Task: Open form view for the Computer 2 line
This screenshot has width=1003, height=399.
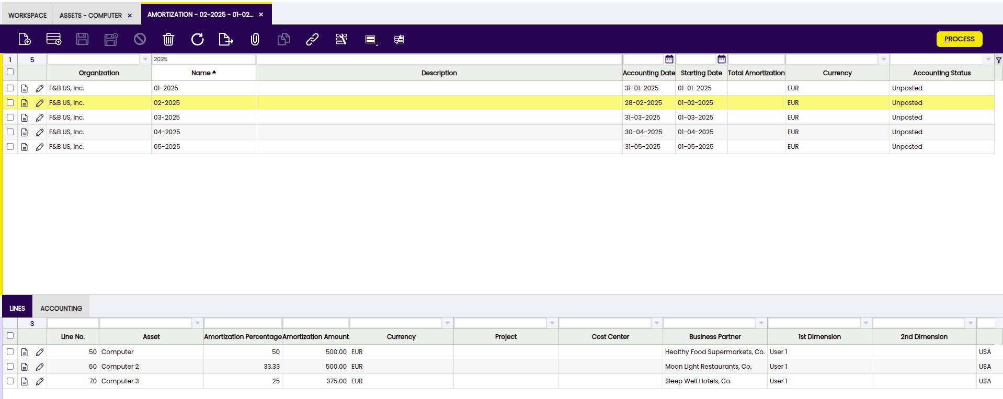Action: (x=25, y=367)
